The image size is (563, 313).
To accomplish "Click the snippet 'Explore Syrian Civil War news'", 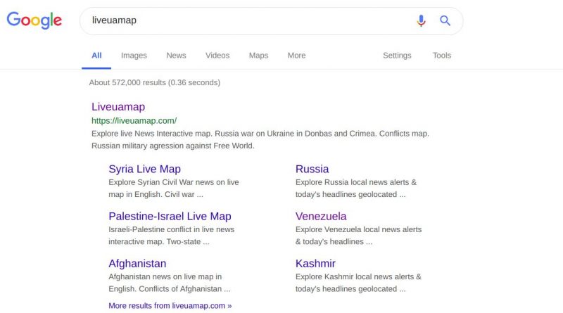I will [174, 189].
